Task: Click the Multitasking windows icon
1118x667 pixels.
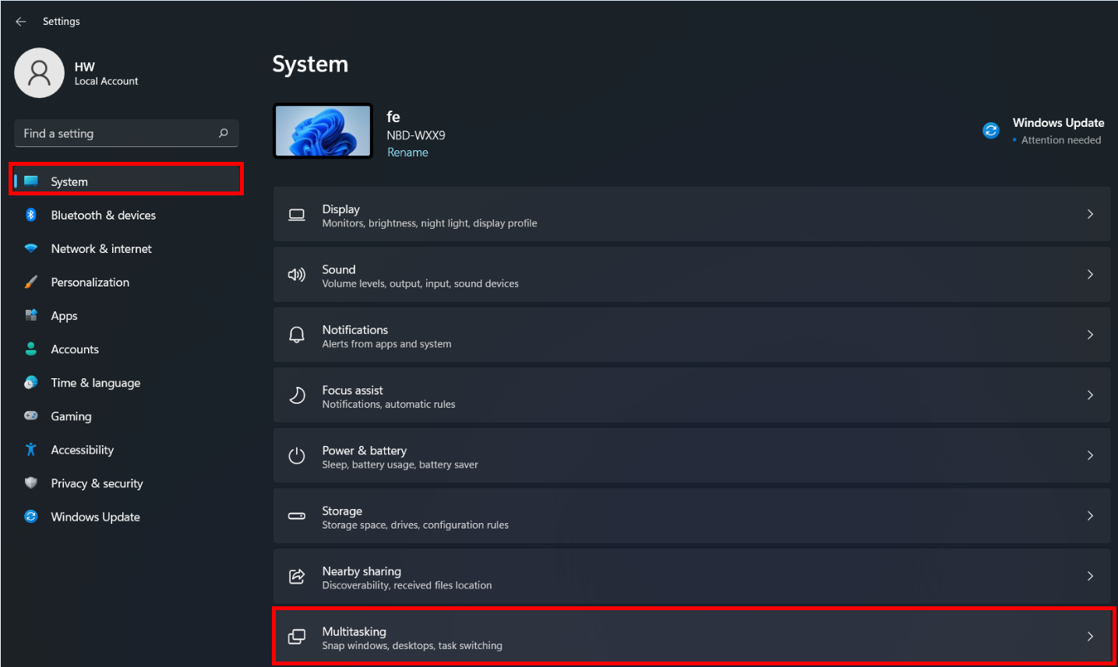Action: tap(297, 637)
